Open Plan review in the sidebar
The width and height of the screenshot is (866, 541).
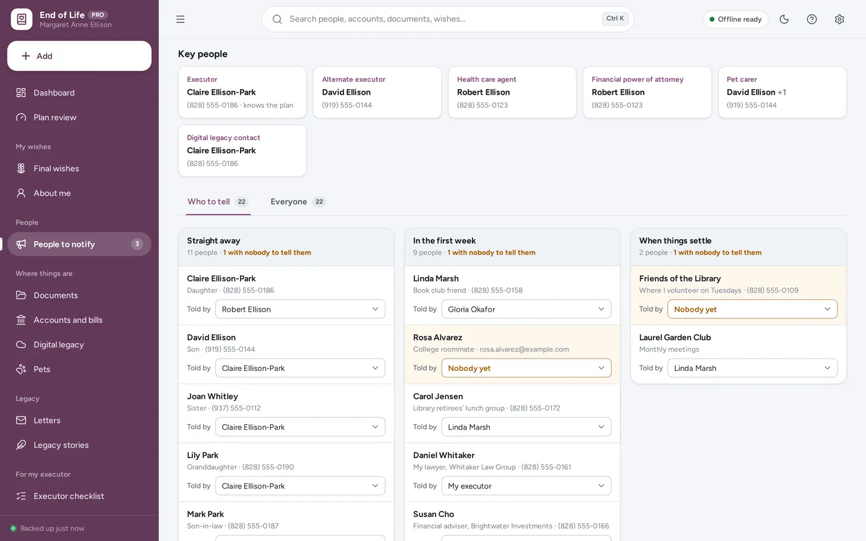[79, 117]
